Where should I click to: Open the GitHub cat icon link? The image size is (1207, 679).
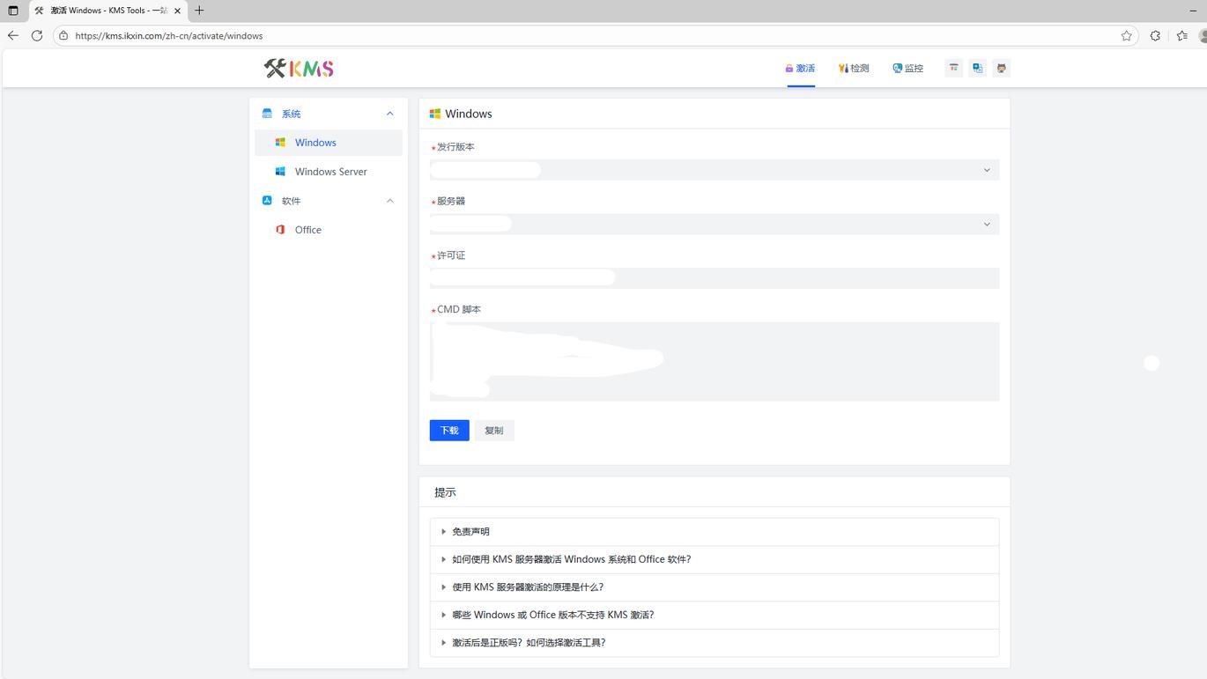click(1002, 68)
